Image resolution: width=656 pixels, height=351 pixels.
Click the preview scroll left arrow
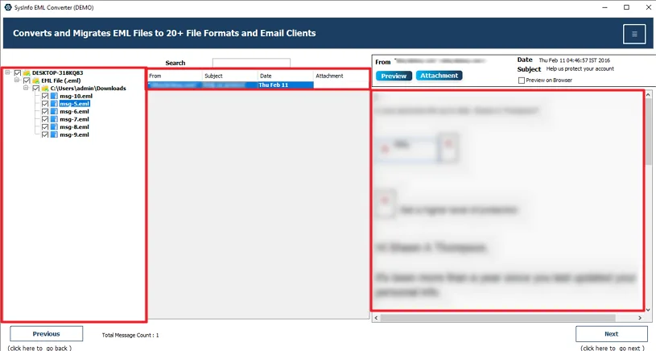(x=376, y=318)
